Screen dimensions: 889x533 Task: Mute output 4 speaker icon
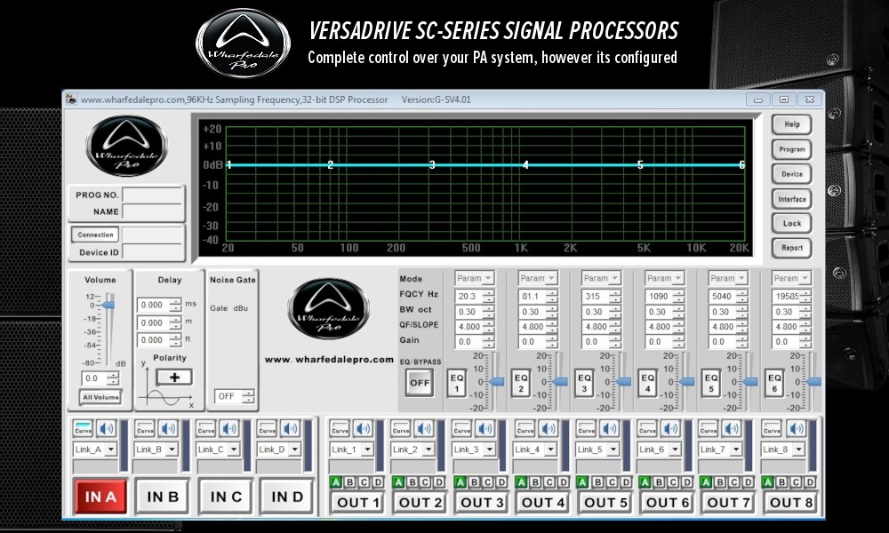coord(549,429)
